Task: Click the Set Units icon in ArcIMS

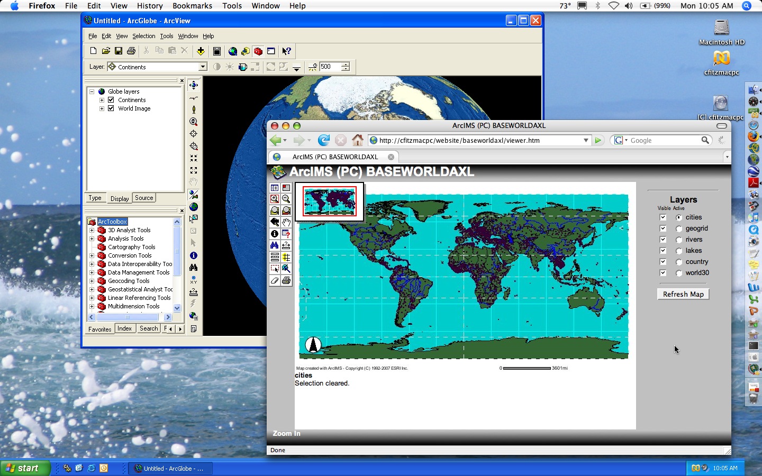Action: pos(275,257)
